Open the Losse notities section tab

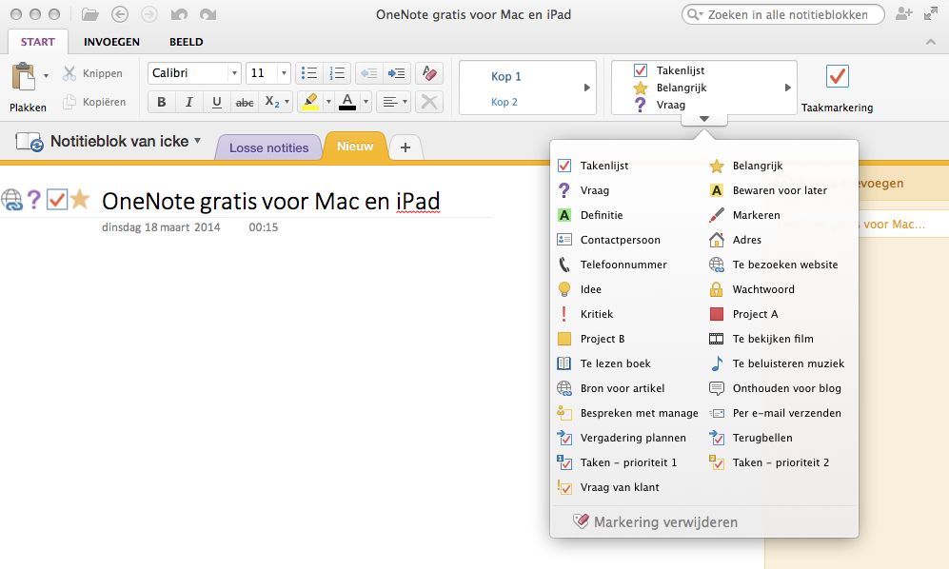coord(268,147)
